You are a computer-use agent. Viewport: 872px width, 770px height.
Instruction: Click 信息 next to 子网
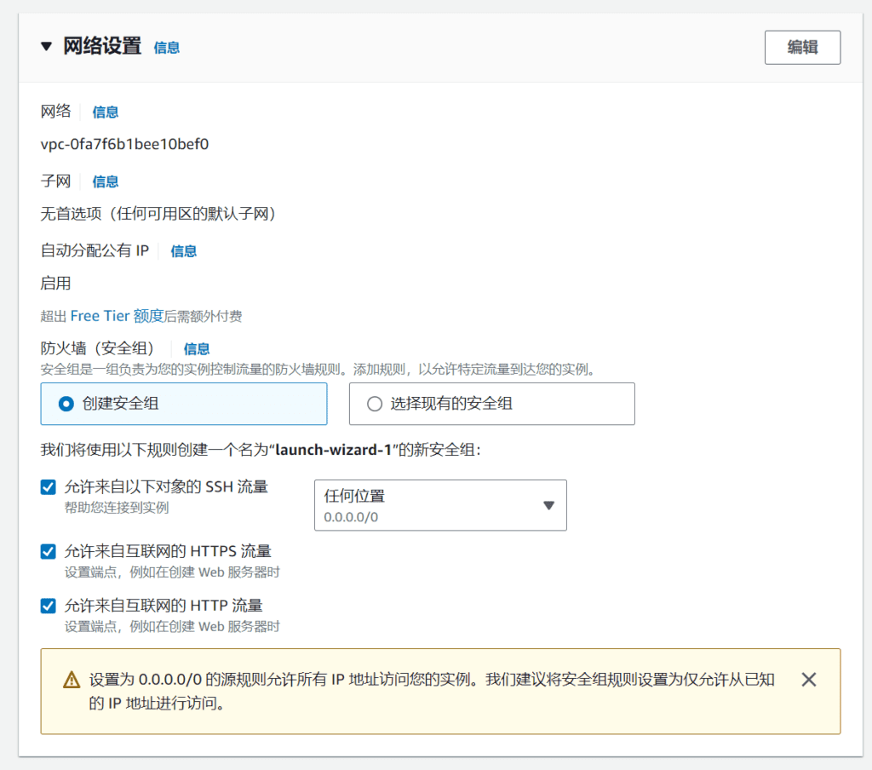pos(105,181)
